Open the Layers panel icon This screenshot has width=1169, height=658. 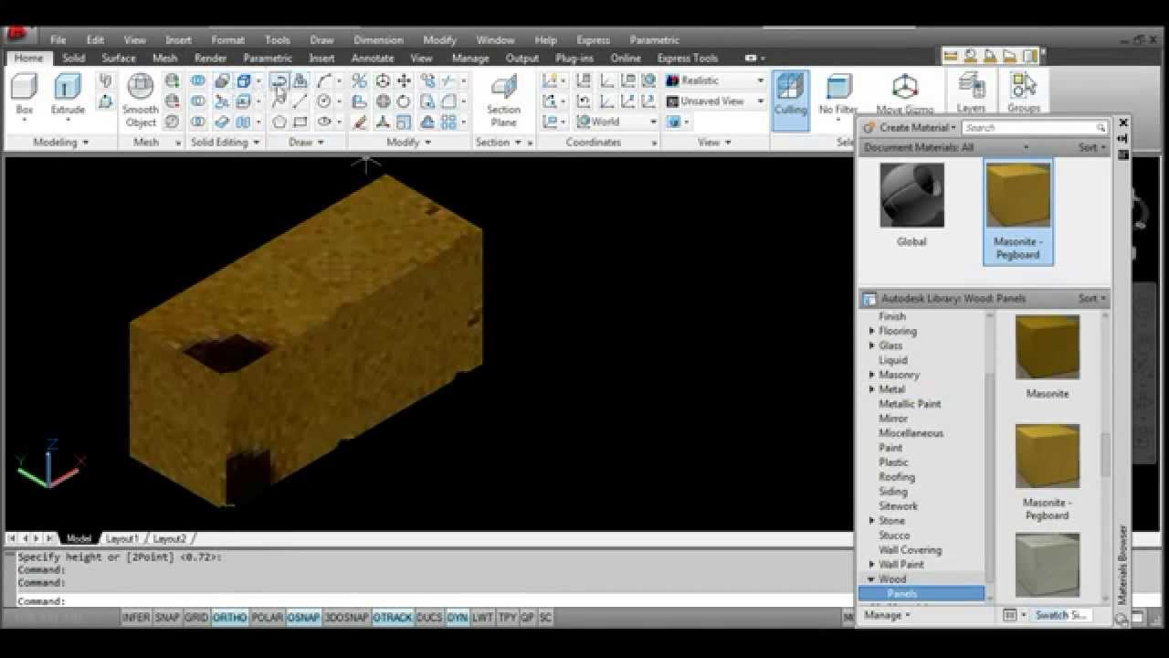tap(971, 92)
